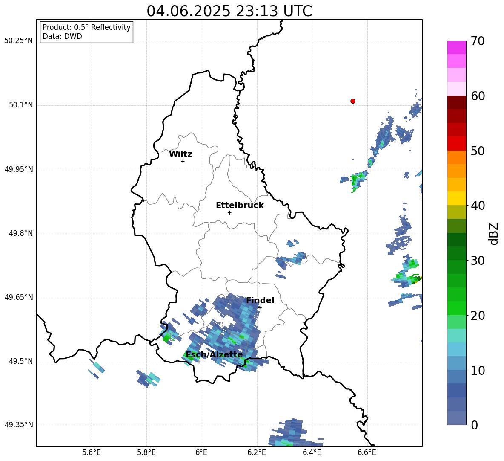This screenshot has height=461, width=504.
Task: Click the orange colorbar swatch below 50
Action: (x=457, y=157)
